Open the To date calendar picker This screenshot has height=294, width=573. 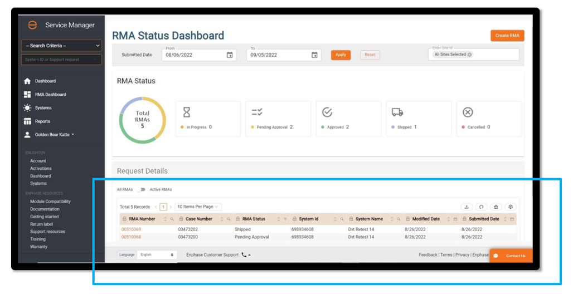coord(314,55)
